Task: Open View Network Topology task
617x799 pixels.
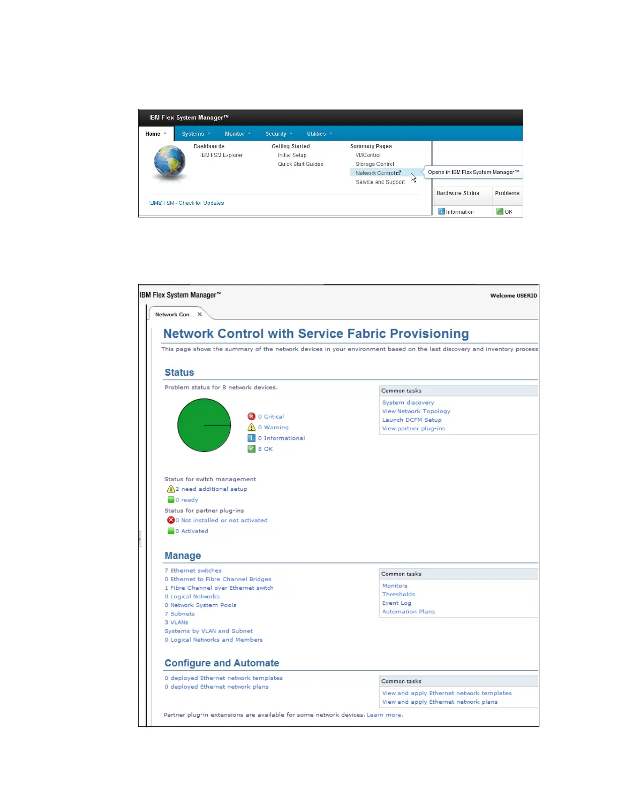Action: pyautogui.click(x=416, y=411)
